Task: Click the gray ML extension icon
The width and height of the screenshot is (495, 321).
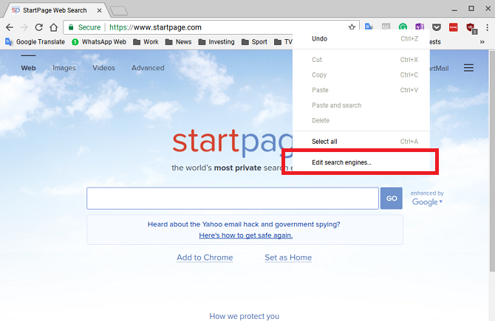Action: pos(386,27)
